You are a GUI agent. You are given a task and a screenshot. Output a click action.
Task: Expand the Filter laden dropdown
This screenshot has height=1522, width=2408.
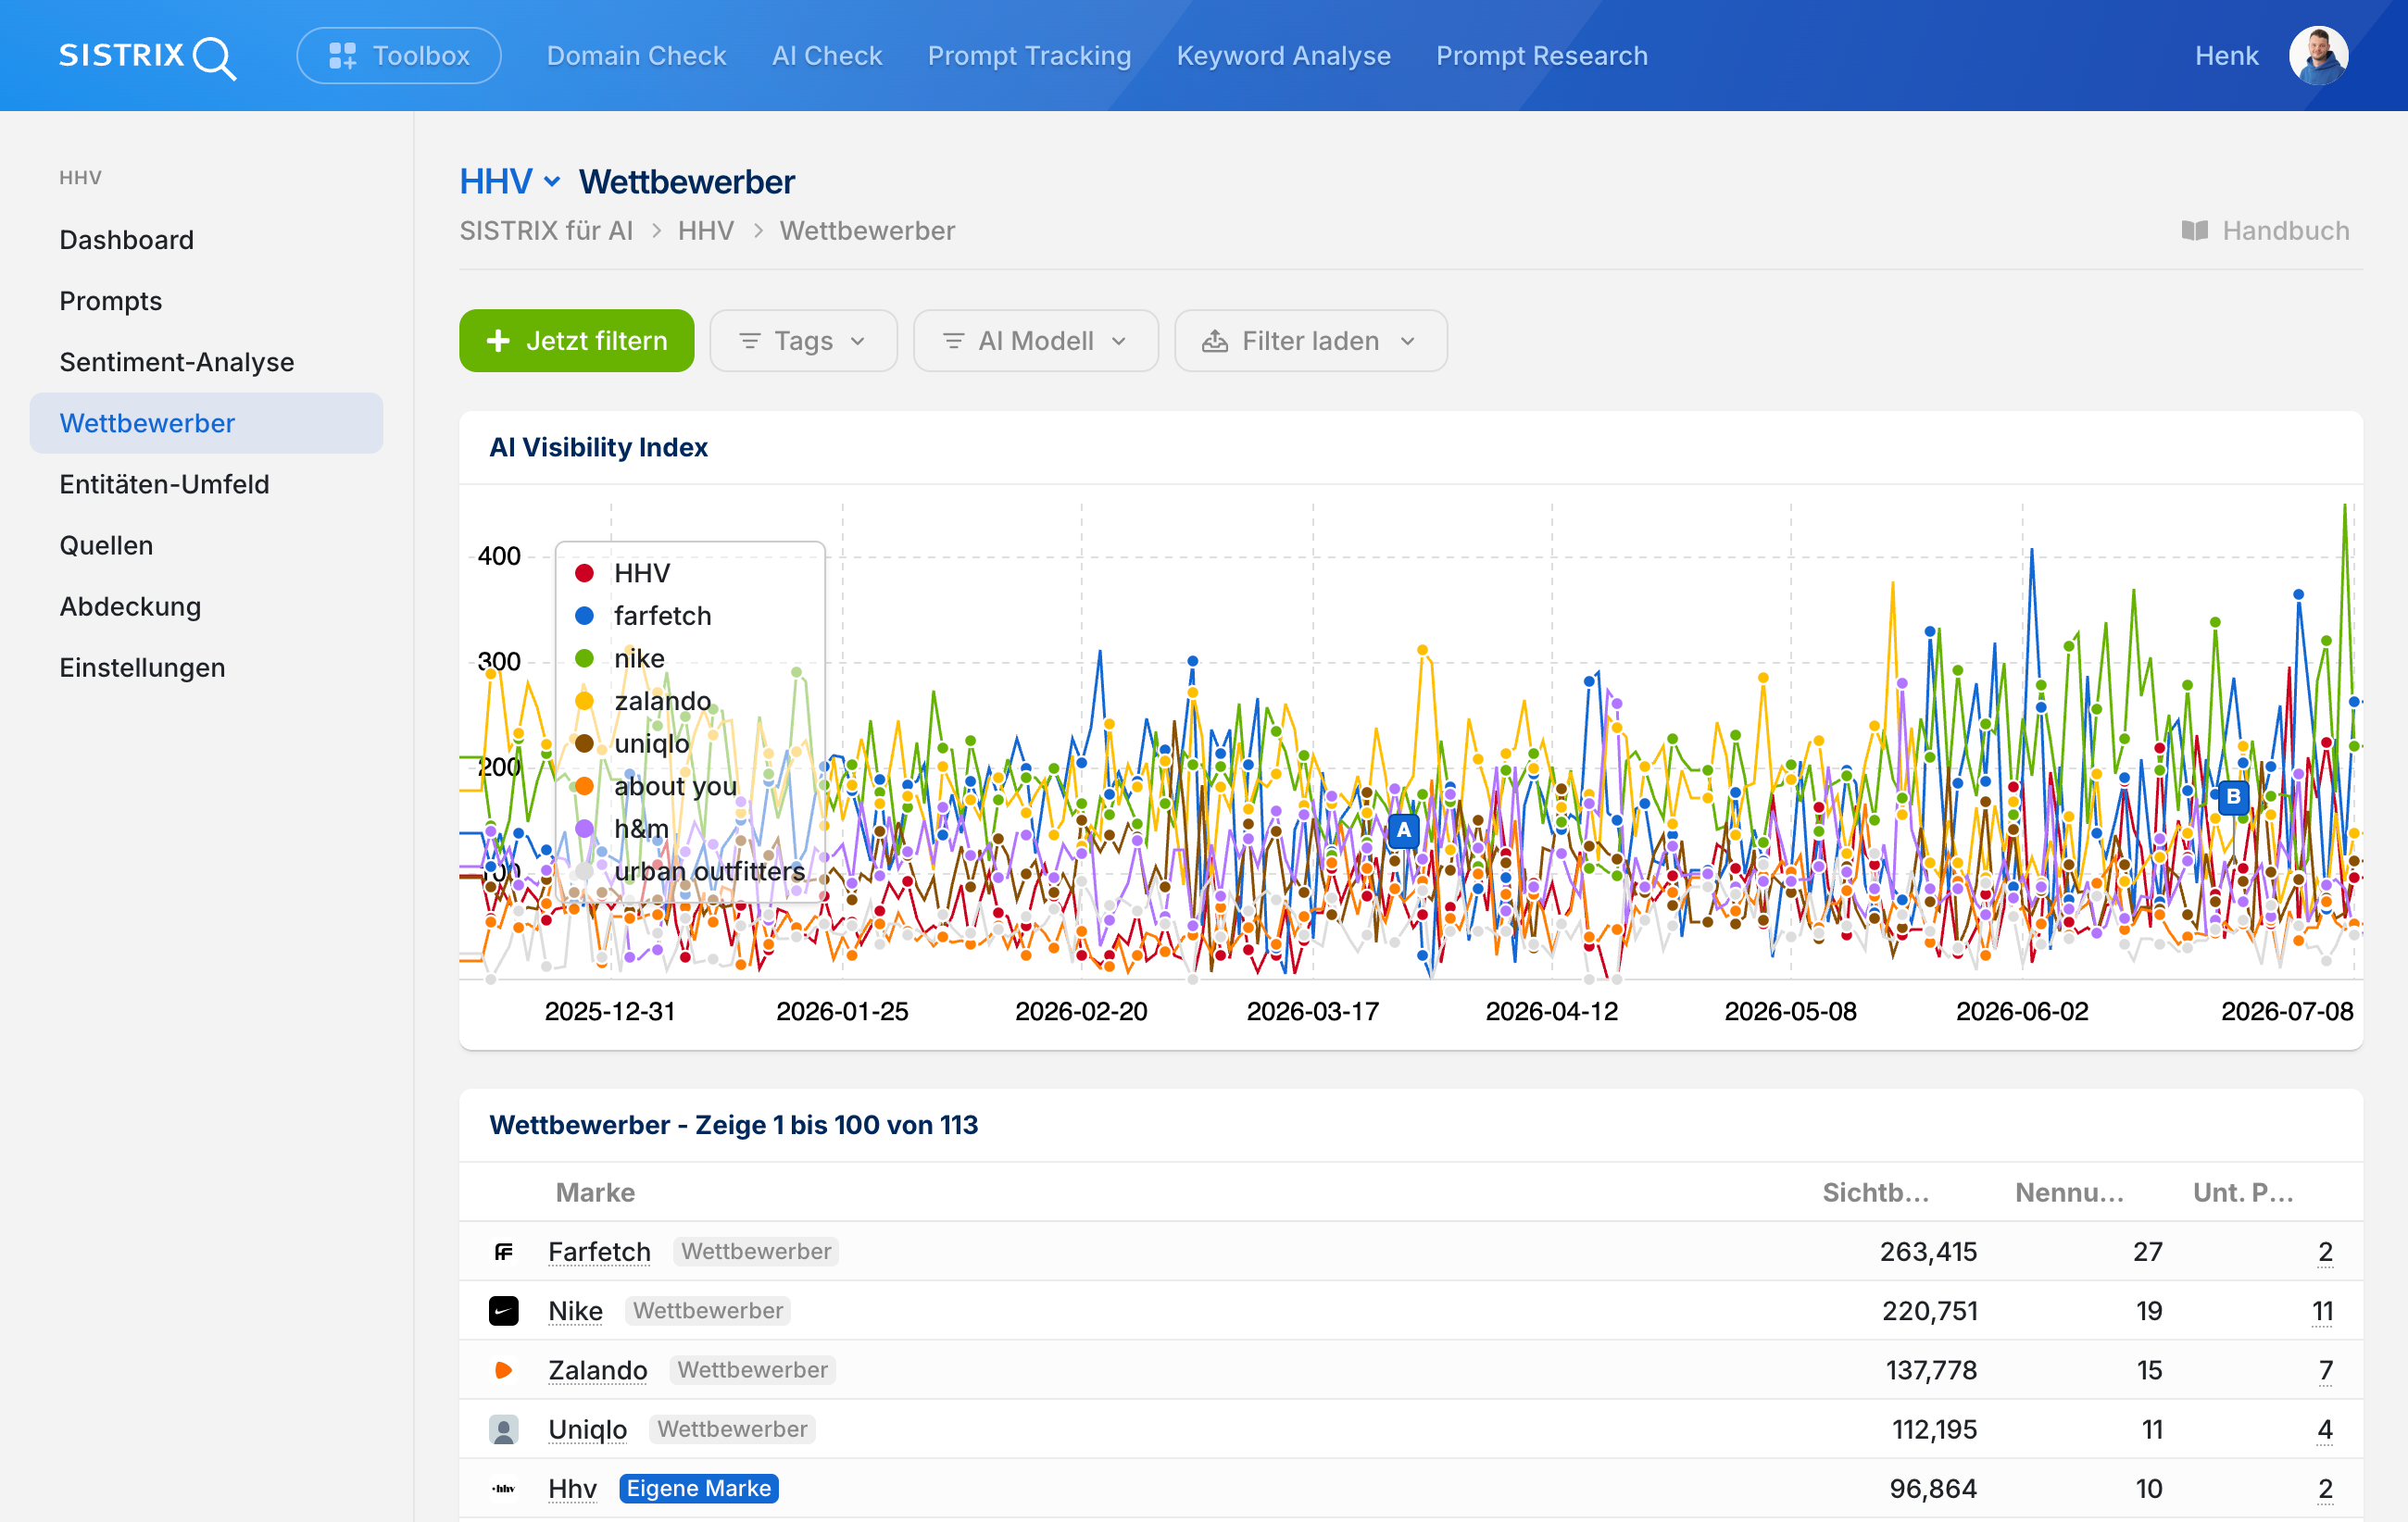point(1310,341)
